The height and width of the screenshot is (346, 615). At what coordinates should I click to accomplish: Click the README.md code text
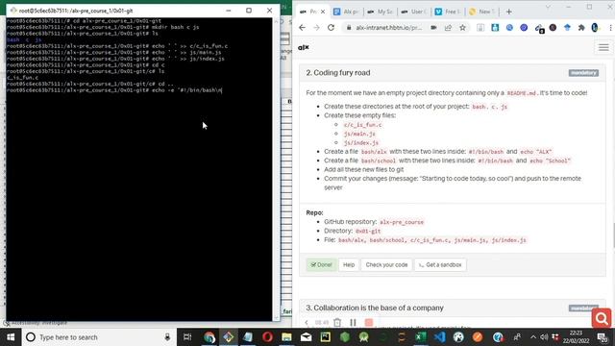click(521, 93)
